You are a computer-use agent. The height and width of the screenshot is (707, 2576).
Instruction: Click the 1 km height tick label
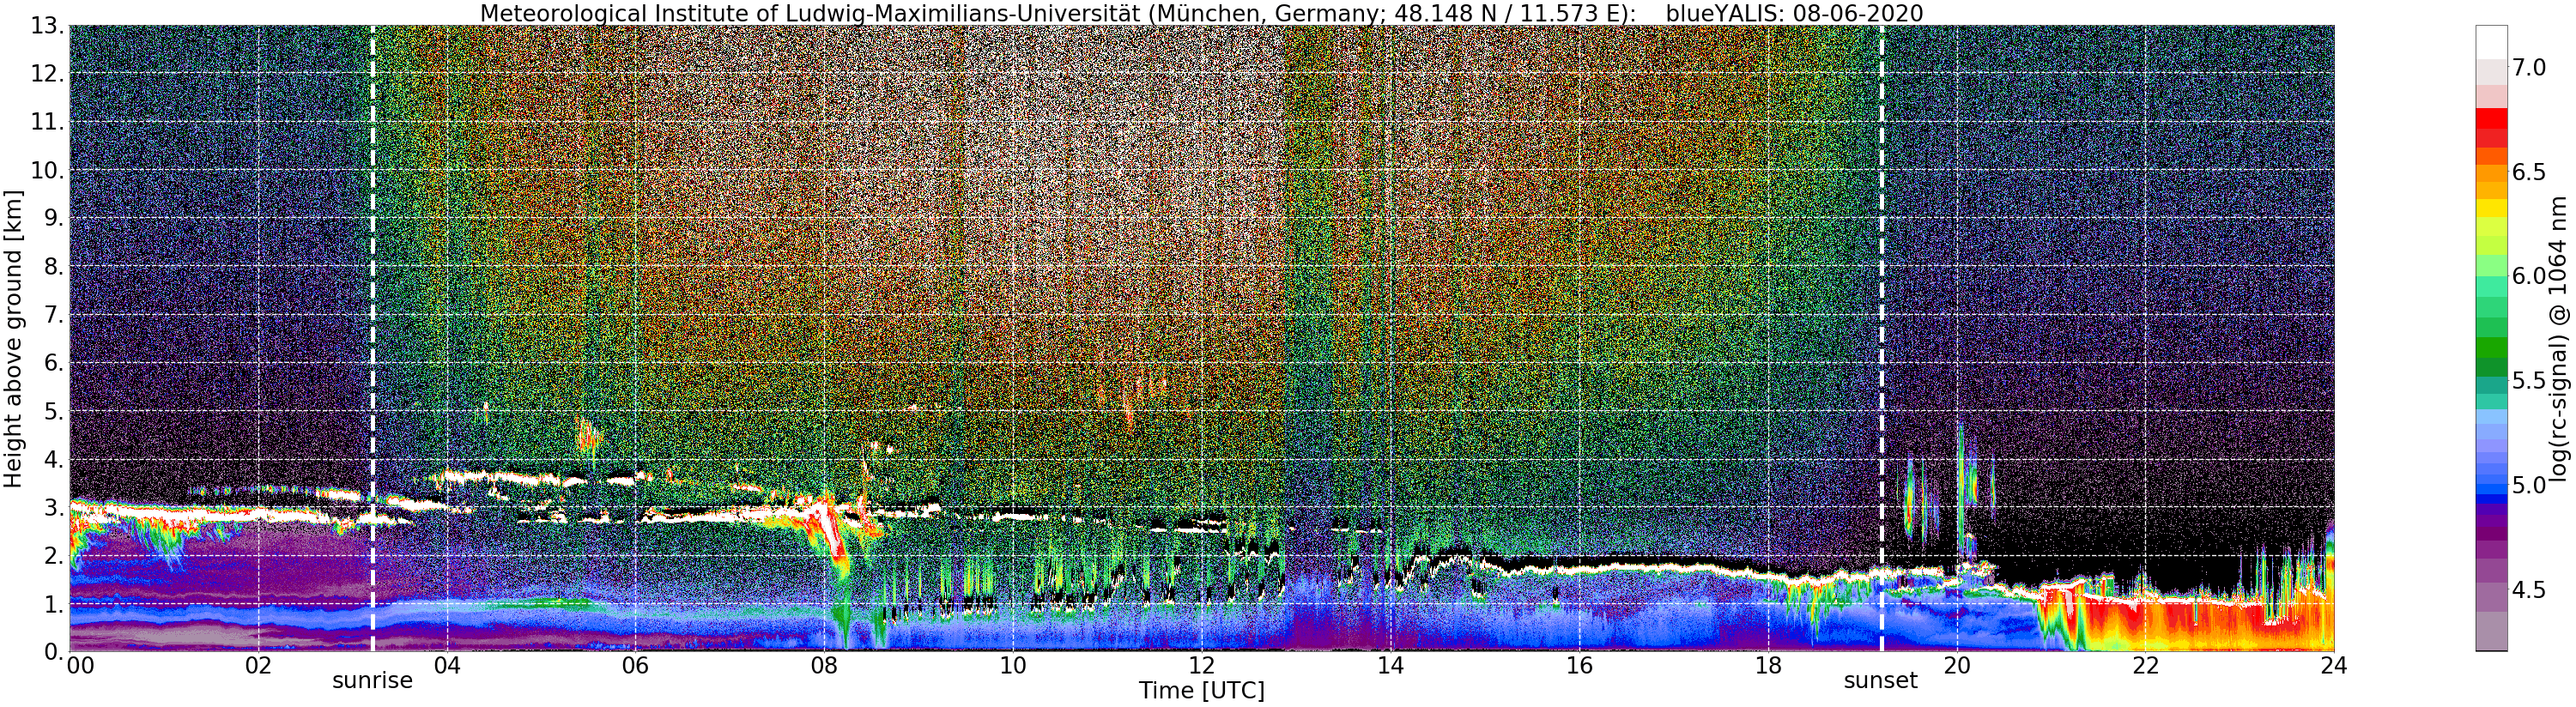(54, 605)
